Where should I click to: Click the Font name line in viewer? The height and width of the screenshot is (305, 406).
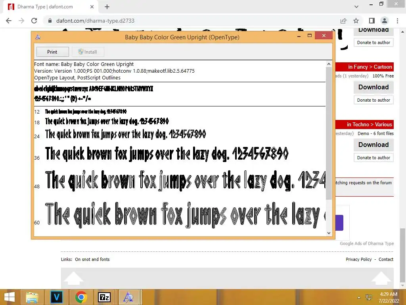84,64
